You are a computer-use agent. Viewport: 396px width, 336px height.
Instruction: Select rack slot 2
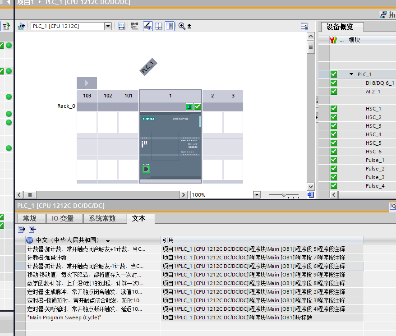pos(212,96)
